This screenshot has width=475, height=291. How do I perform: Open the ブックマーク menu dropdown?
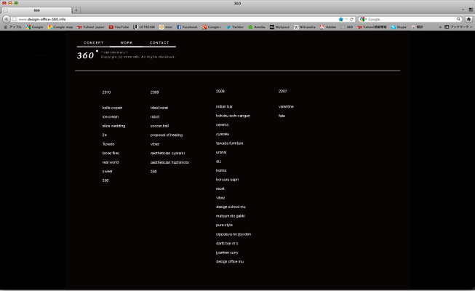(x=458, y=27)
